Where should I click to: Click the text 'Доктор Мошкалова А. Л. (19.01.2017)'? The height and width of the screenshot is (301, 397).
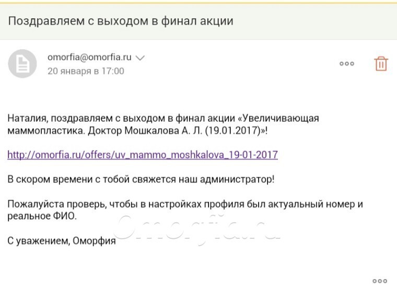coord(176,131)
